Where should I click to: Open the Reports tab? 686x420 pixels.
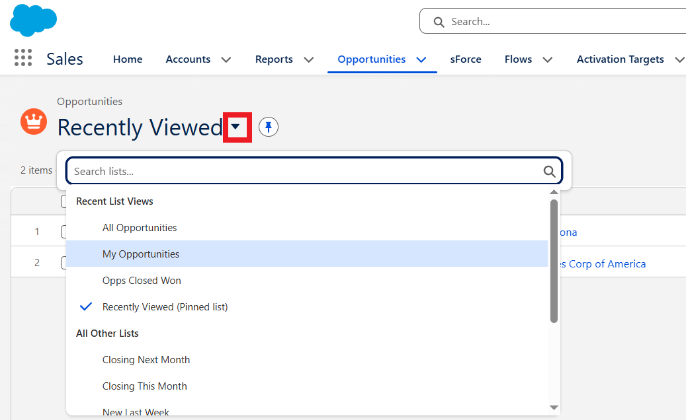pyautogui.click(x=274, y=59)
